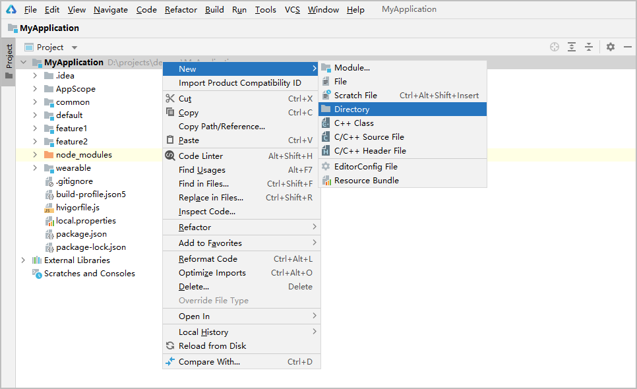This screenshot has height=389, width=637.
Task: Open the Local History submenu
Action: pos(242,332)
